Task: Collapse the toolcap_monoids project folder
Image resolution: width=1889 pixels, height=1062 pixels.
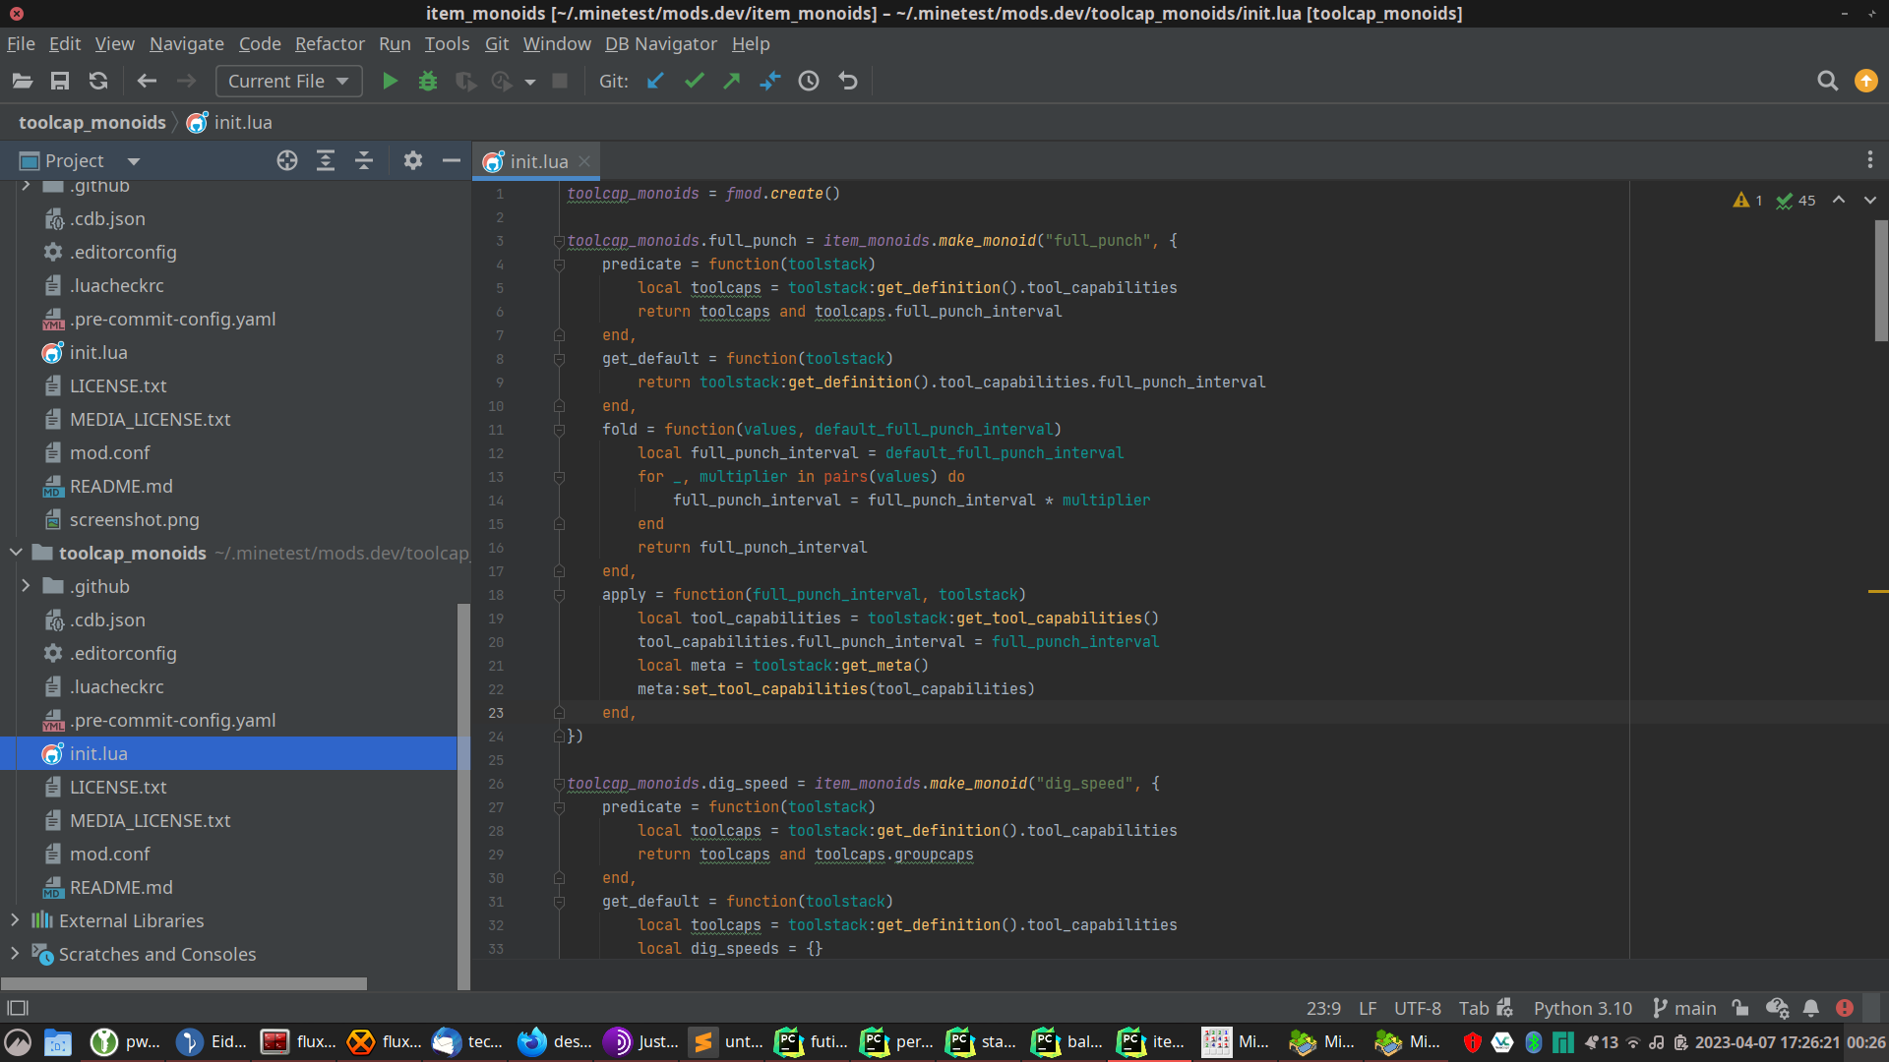Action: [16, 553]
